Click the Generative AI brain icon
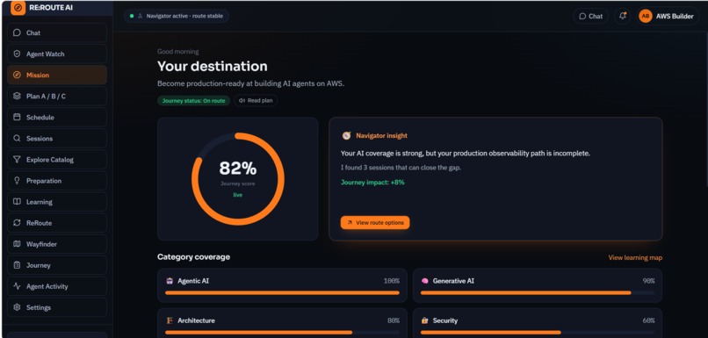The image size is (708, 338). point(425,281)
